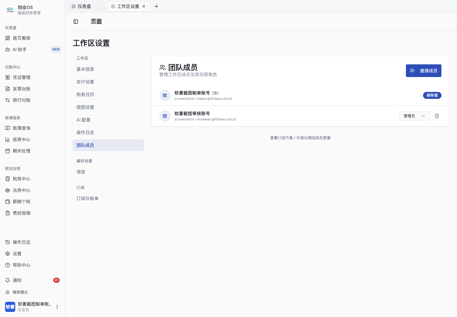Open 帮助中心 question icon
Viewport: 457px width, 317px height.
click(x=8, y=265)
